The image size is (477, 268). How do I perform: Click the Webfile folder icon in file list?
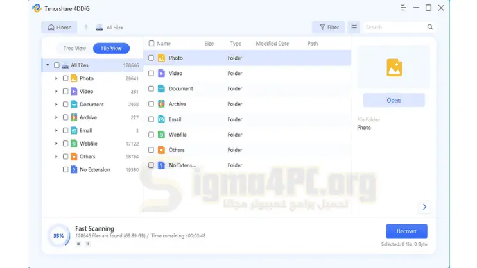pyautogui.click(x=162, y=135)
